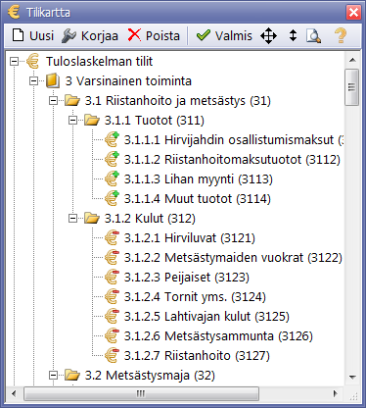
Task: Click expense euro icon of Riistanhoito 3127
Action: 112,355
